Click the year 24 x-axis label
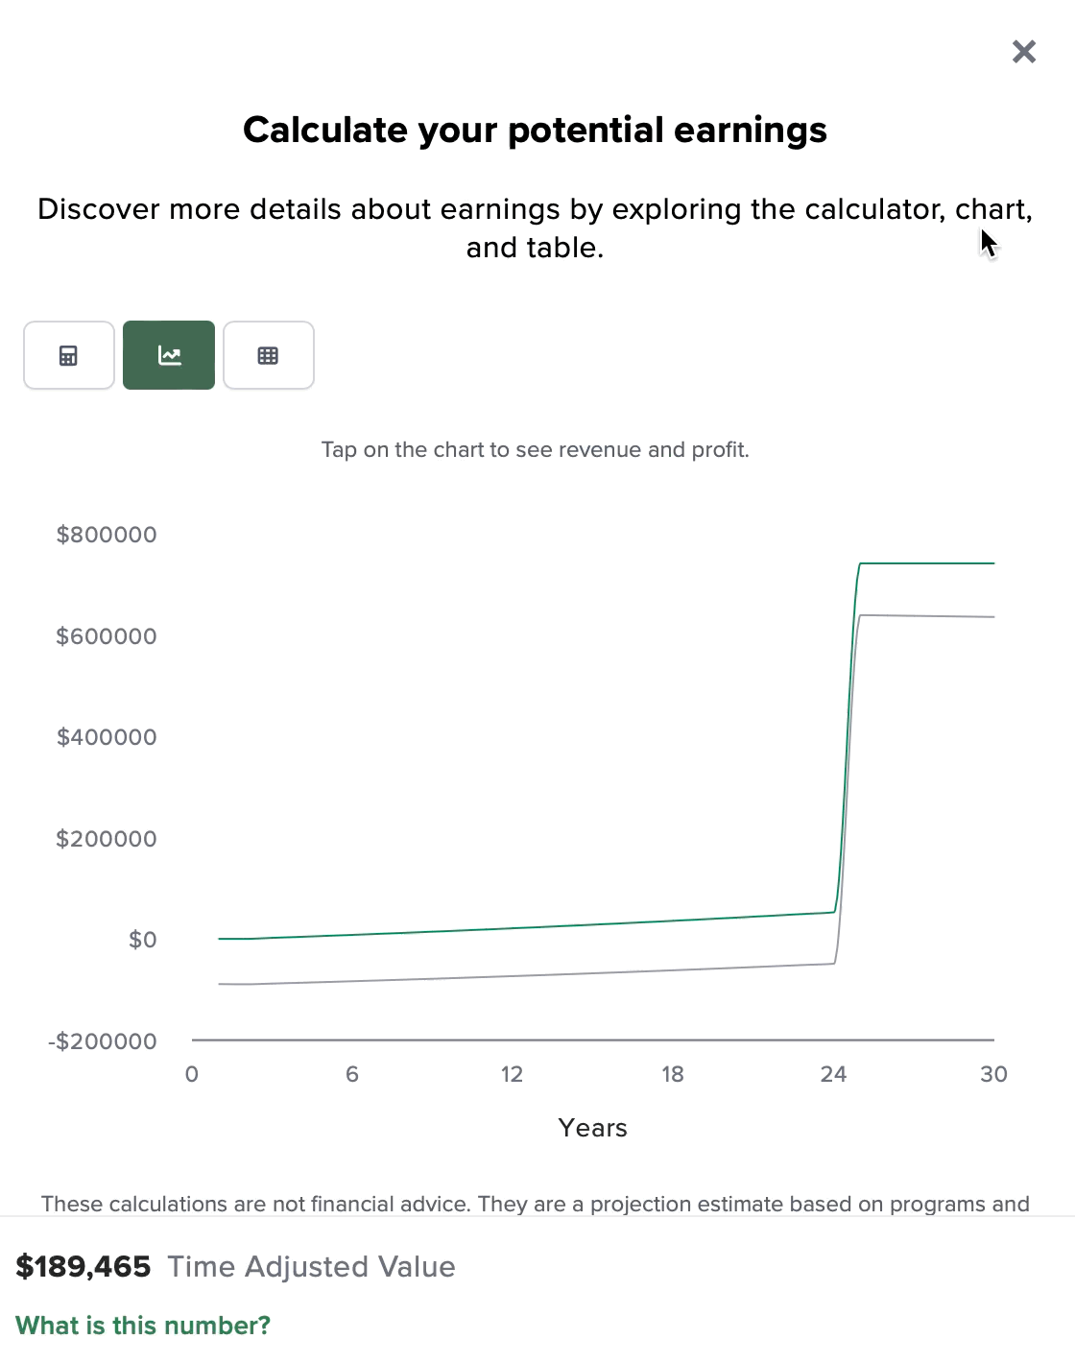Image resolution: width=1075 pixels, height=1363 pixels. [x=833, y=1074]
